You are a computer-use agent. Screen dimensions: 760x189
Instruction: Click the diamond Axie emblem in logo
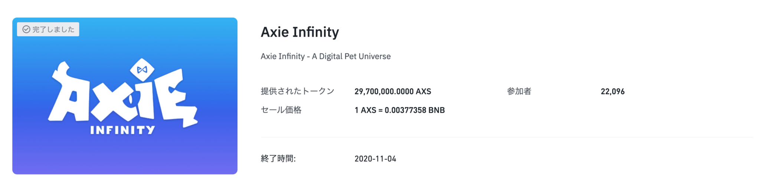tap(142, 70)
